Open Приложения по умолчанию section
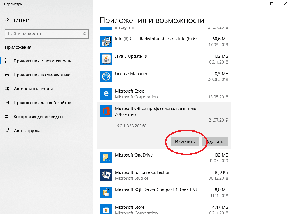Viewport: 292px width, 214px height. click(42, 75)
